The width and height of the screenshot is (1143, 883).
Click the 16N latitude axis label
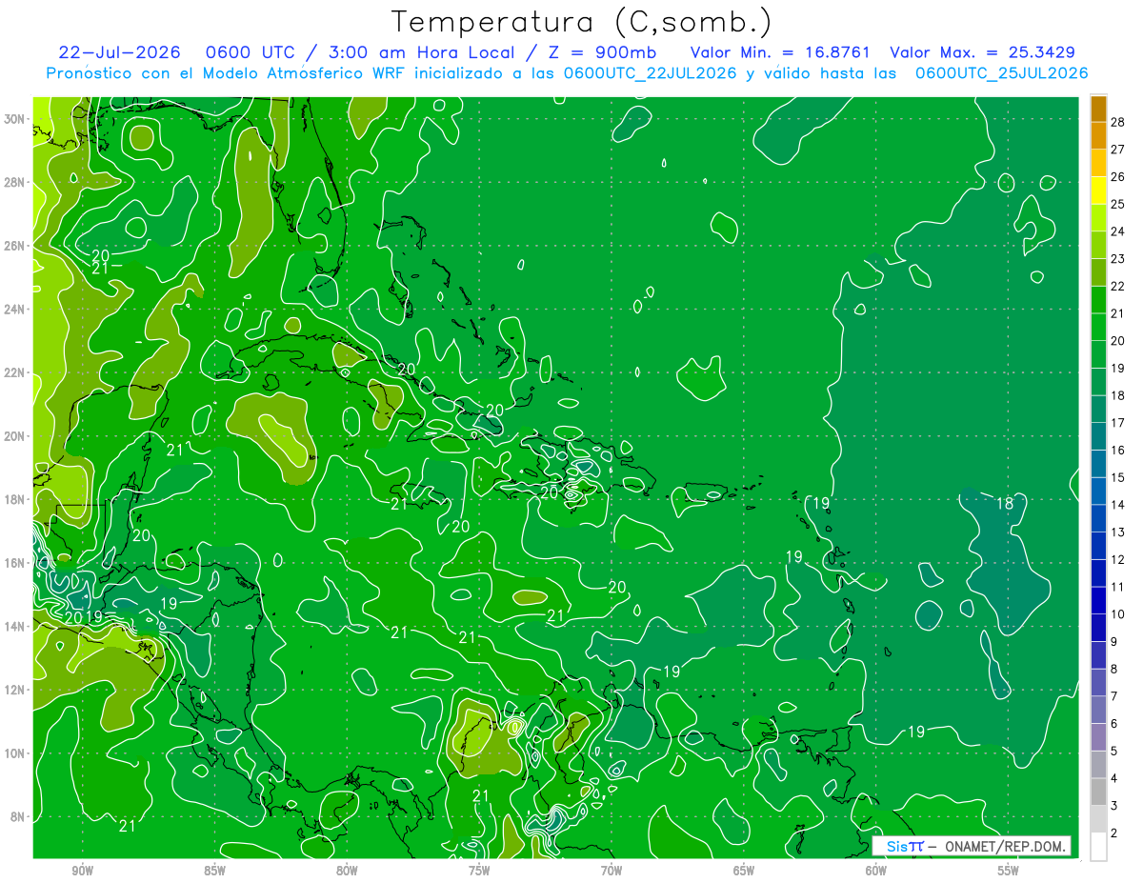pos(14,563)
